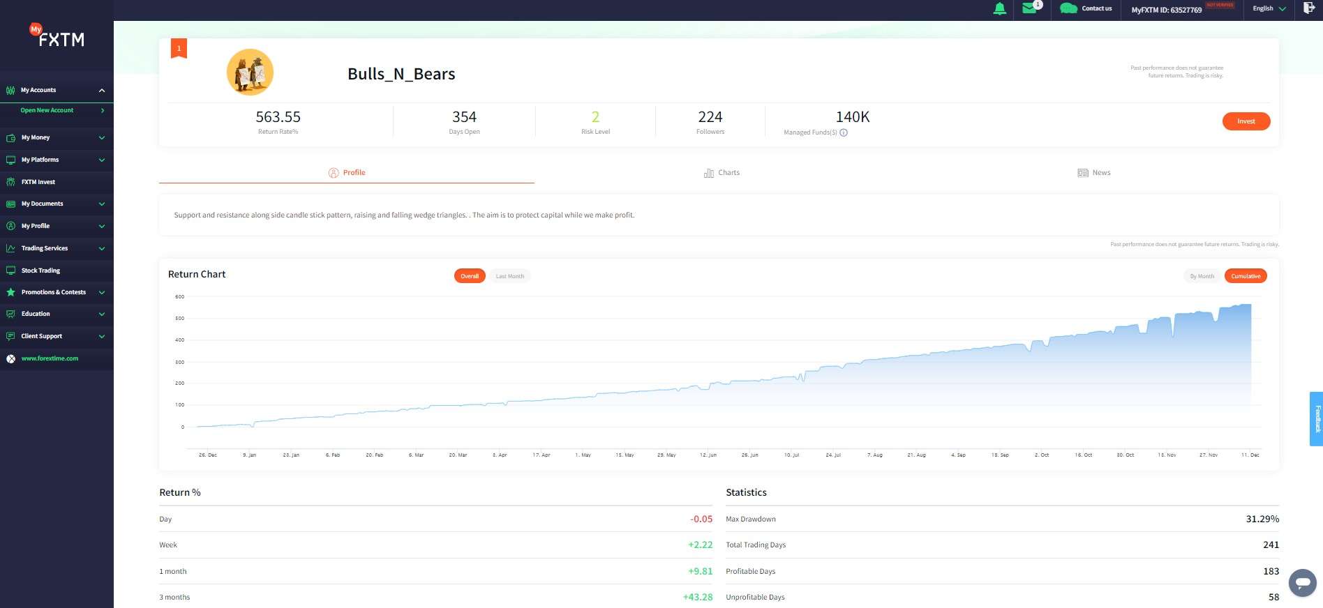Viewport: 1323px width, 608px height.
Task: Click the Promotions & Contests star icon
Action: (10, 292)
